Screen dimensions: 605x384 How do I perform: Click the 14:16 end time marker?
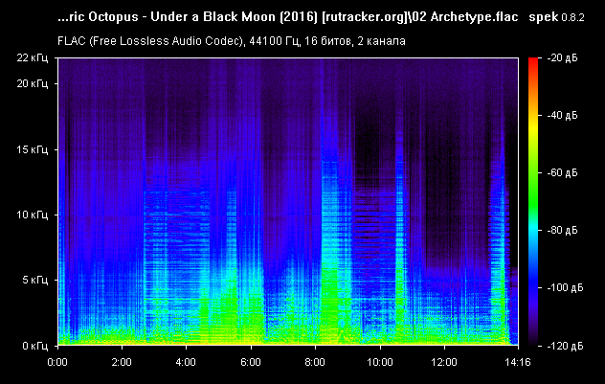pos(518,363)
